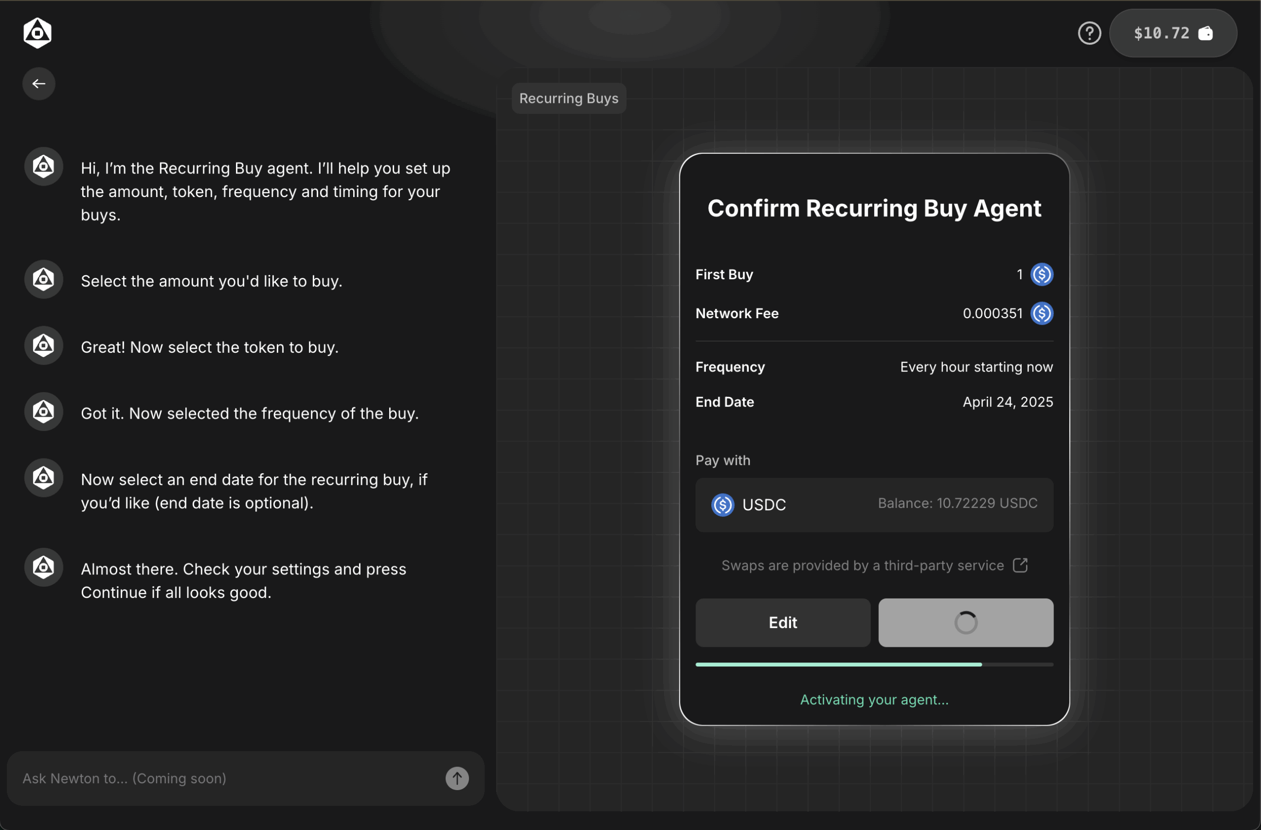
Task: Click the Newton logo at top left
Action: click(37, 33)
